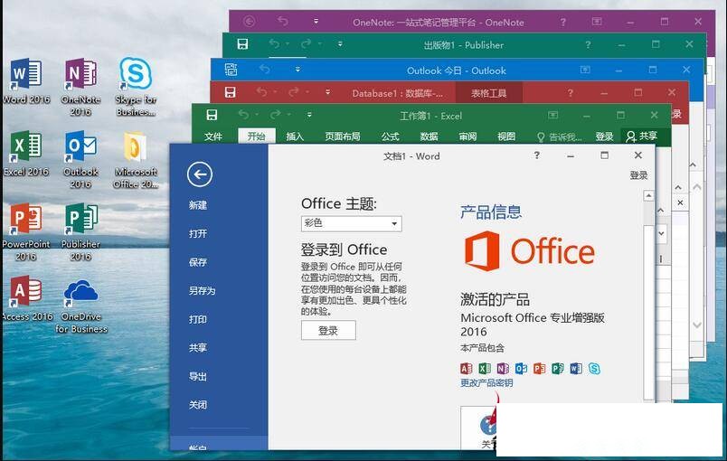Switch to the 审阅 tab in Excel
This screenshot has width=727, height=461.
467,136
